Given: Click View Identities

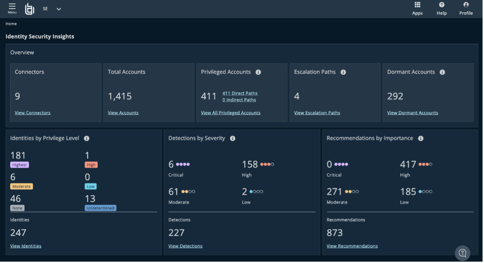Looking at the screenshot, I should (26, 246).
